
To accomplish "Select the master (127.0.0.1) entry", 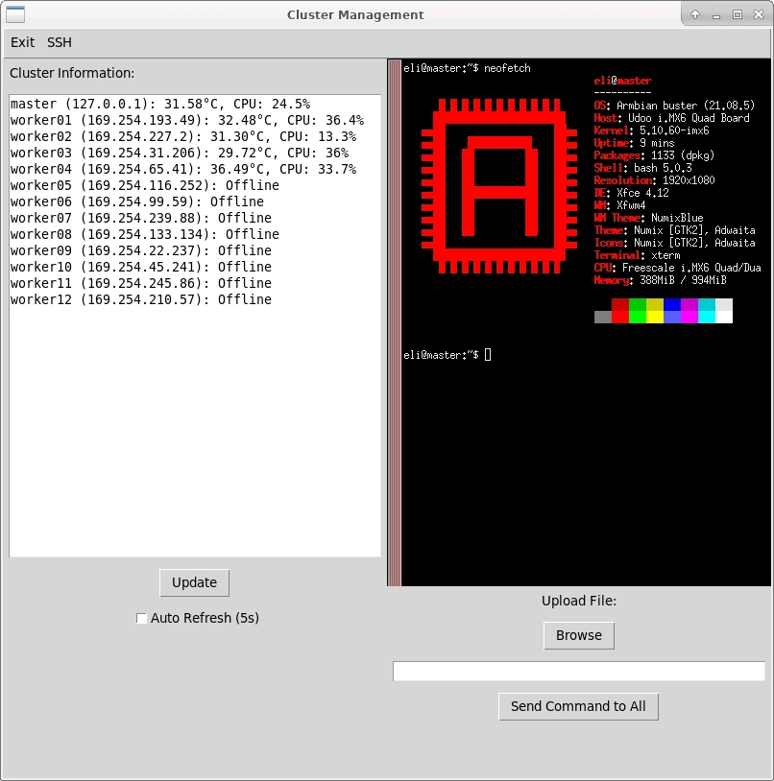I will point(160,104).
